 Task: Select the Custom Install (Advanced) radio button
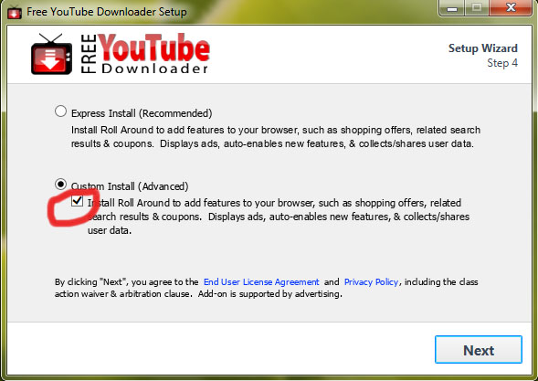click(x=60, y=185)
